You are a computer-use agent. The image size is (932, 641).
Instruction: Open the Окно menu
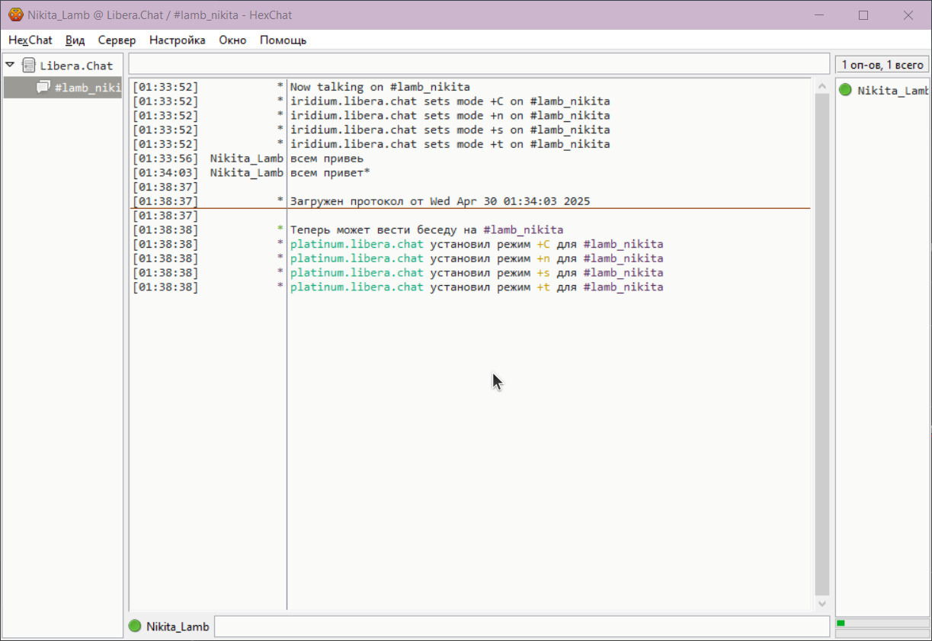232,40
